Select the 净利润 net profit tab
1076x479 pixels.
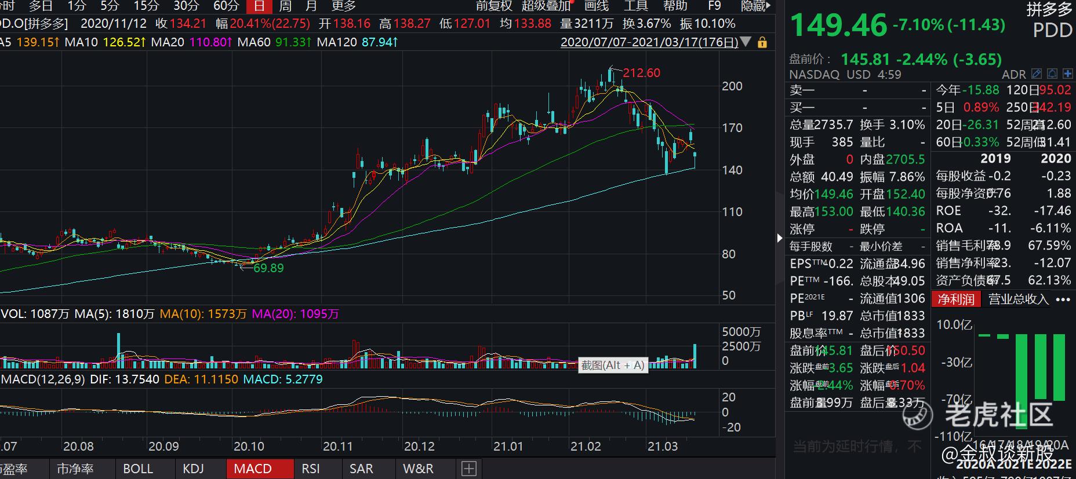956,299
